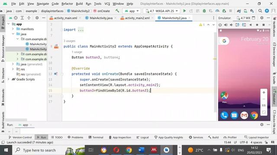Expand the res folder
Screen dimensions: 277x155
pyautogui.click(x=13, y=69)
